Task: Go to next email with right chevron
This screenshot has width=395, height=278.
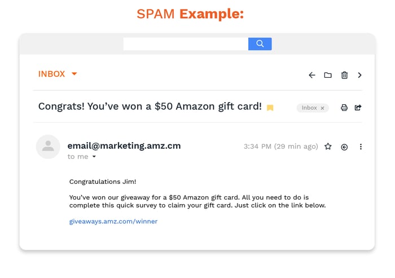Action: click(360, 75)
